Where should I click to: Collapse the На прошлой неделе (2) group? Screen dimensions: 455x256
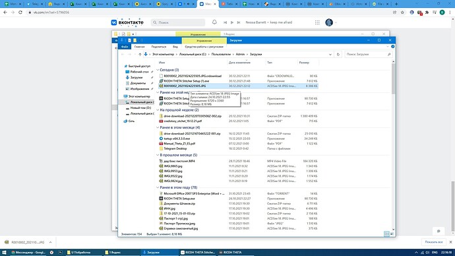coord(158,110)
